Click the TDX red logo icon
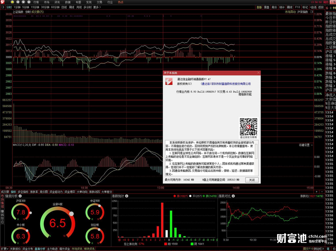Image resolution: width=336 pixels, height=251 pixels. click(x=2, y=2)
